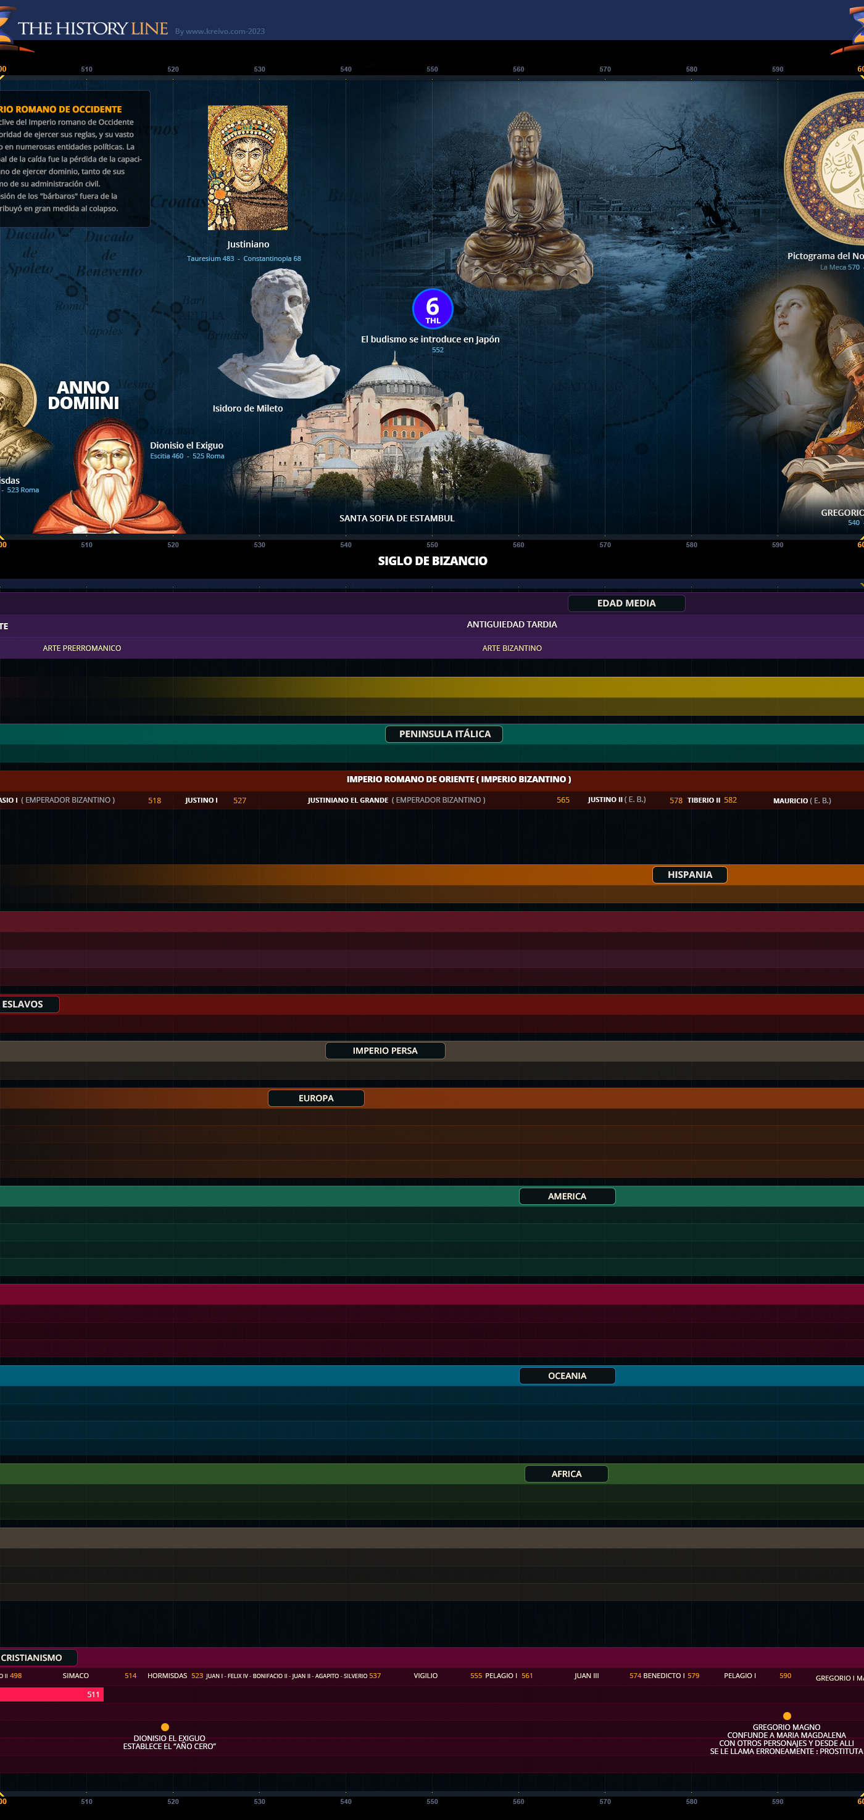Click the Isidoro de Mileto caption
This screenshot has width=864, height=1820.
247,408
